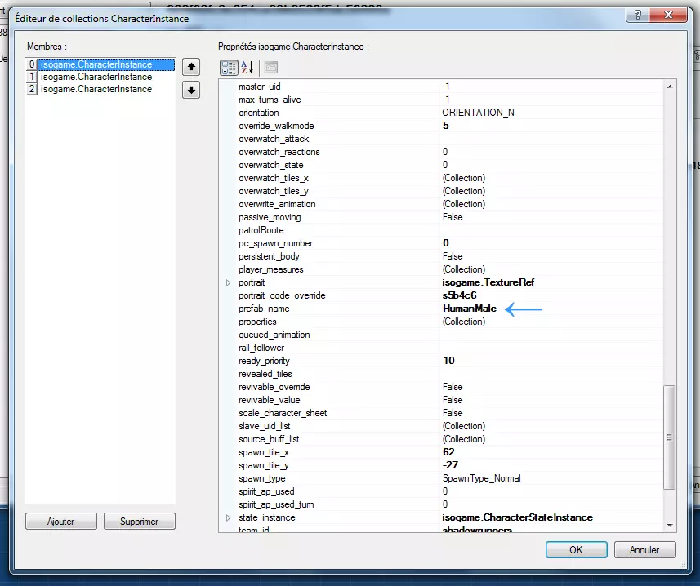Open the properties Collection value
This screenshot has height=586, width=700.
pos(464,322)
